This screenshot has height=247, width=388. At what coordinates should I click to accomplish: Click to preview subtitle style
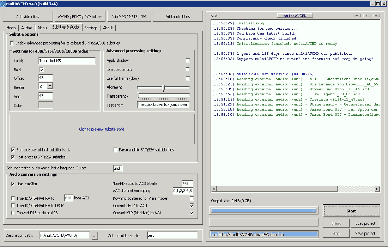click(x=102, y=129)
